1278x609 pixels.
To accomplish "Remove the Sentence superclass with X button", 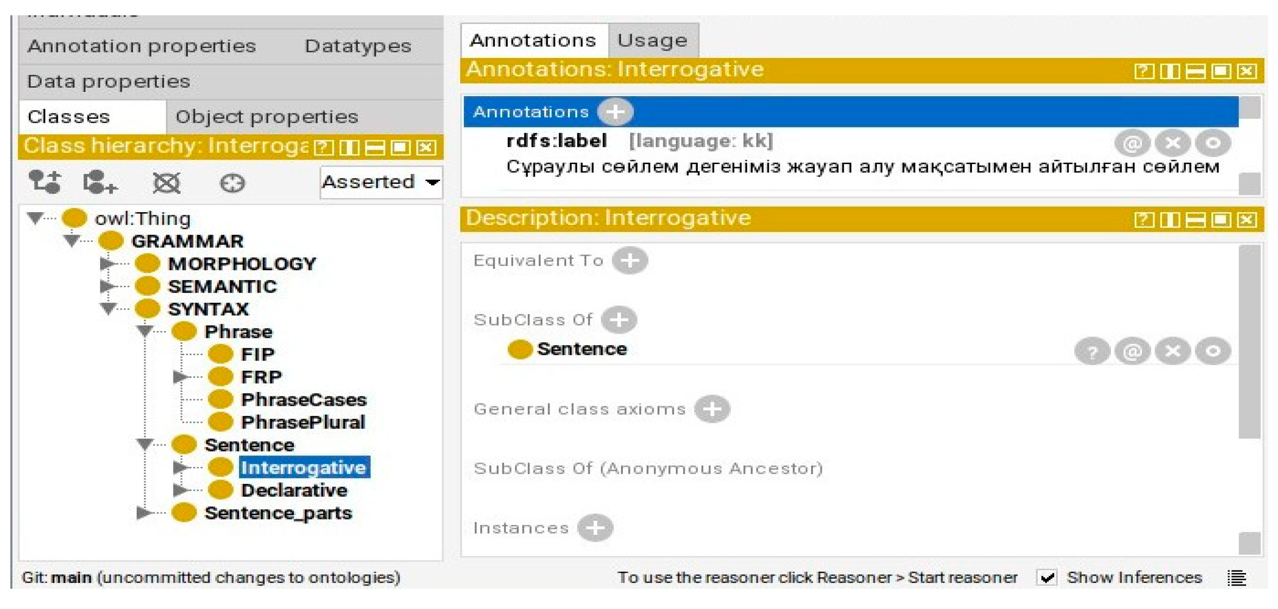I will pyautogui.click(x=1172, y=351).
